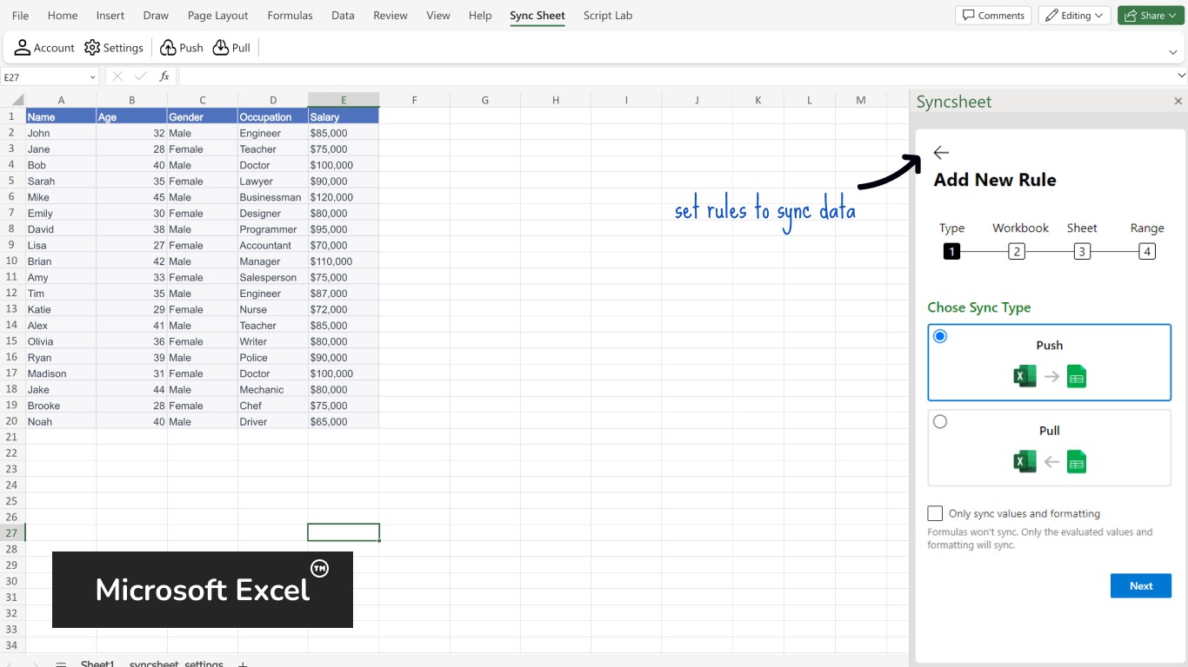Select the Sync Sheet ribbon tab
The height and width of the screenshot is (667, 1188).
pyautogui.click(x=537, y=16)
